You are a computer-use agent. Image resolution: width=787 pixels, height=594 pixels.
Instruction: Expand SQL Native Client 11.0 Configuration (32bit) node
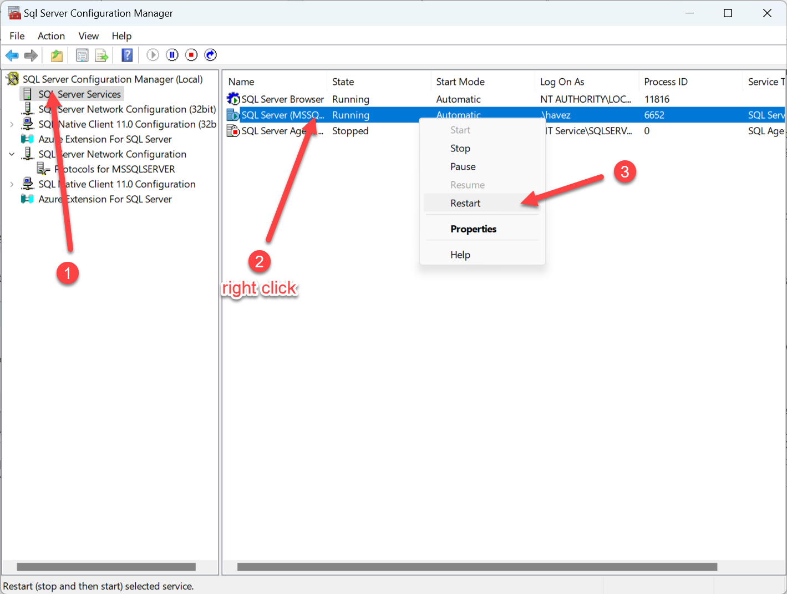click(12, 124)
